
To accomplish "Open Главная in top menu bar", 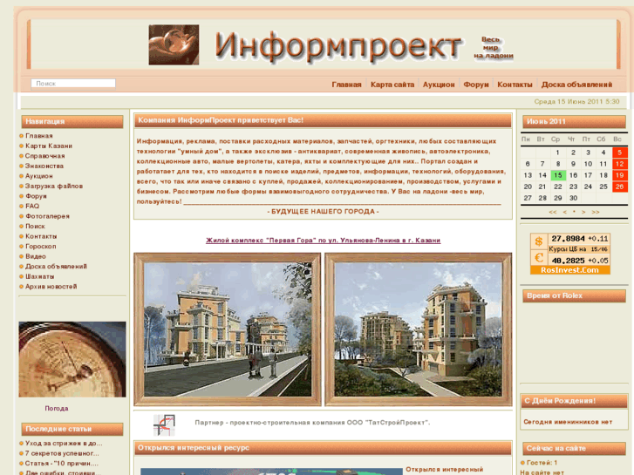I will [346, 85].
